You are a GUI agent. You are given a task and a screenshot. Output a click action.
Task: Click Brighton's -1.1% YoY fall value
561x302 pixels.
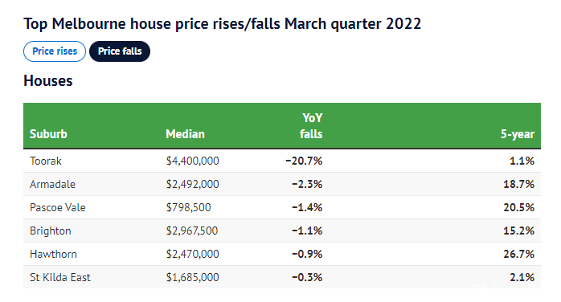click(x=307, y=231)
